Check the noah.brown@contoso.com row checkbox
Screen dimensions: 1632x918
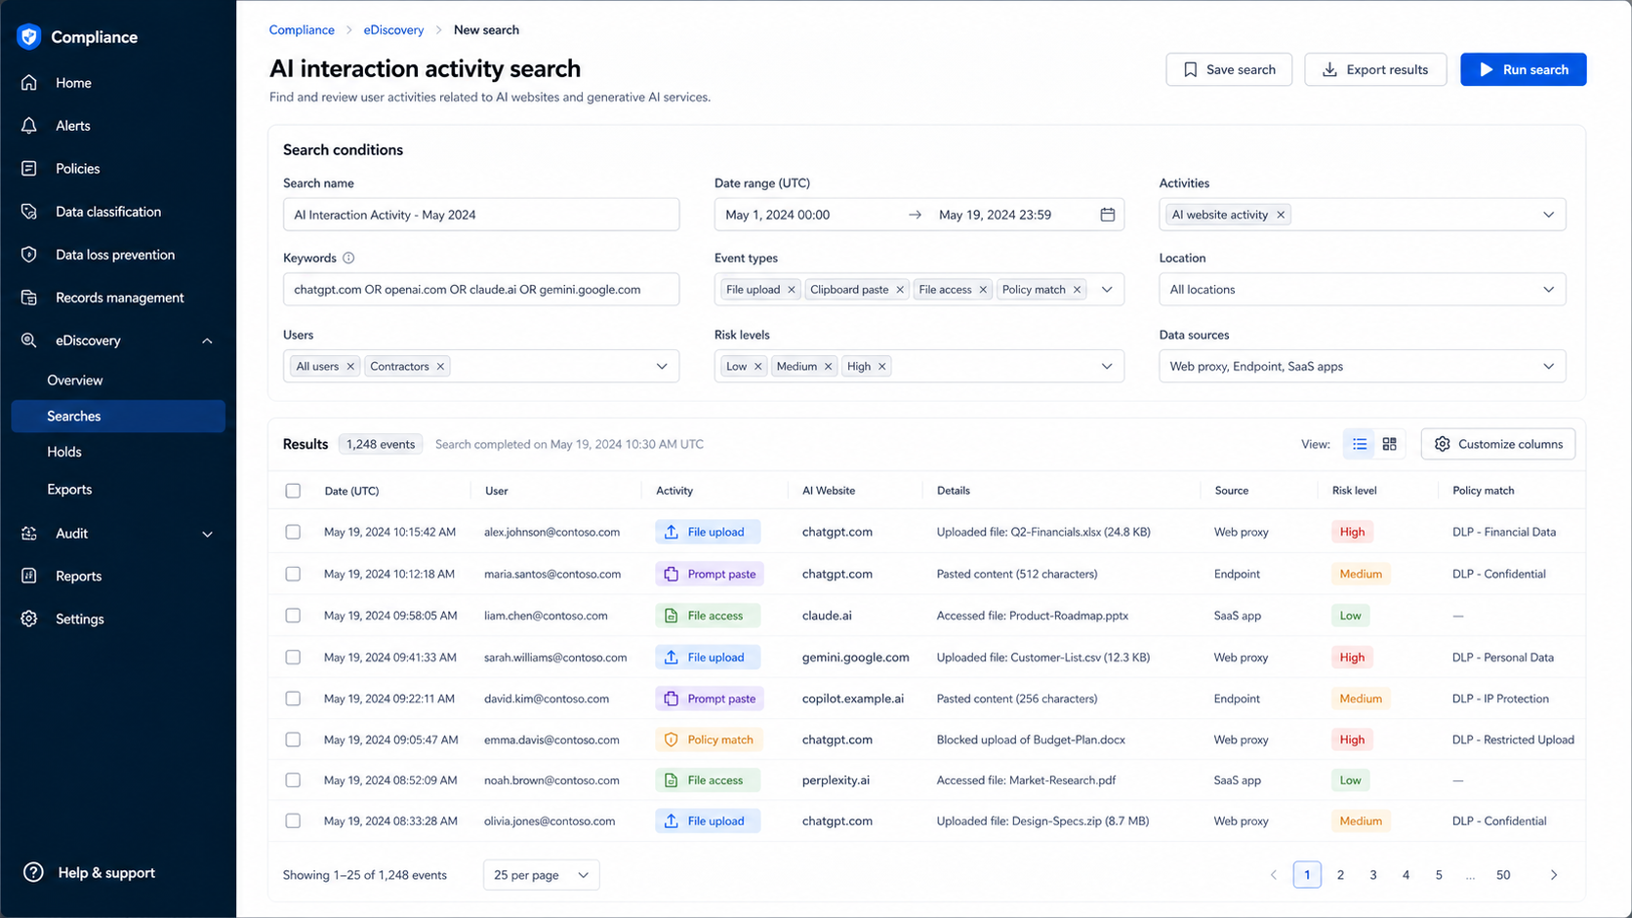tap(293, 780)
